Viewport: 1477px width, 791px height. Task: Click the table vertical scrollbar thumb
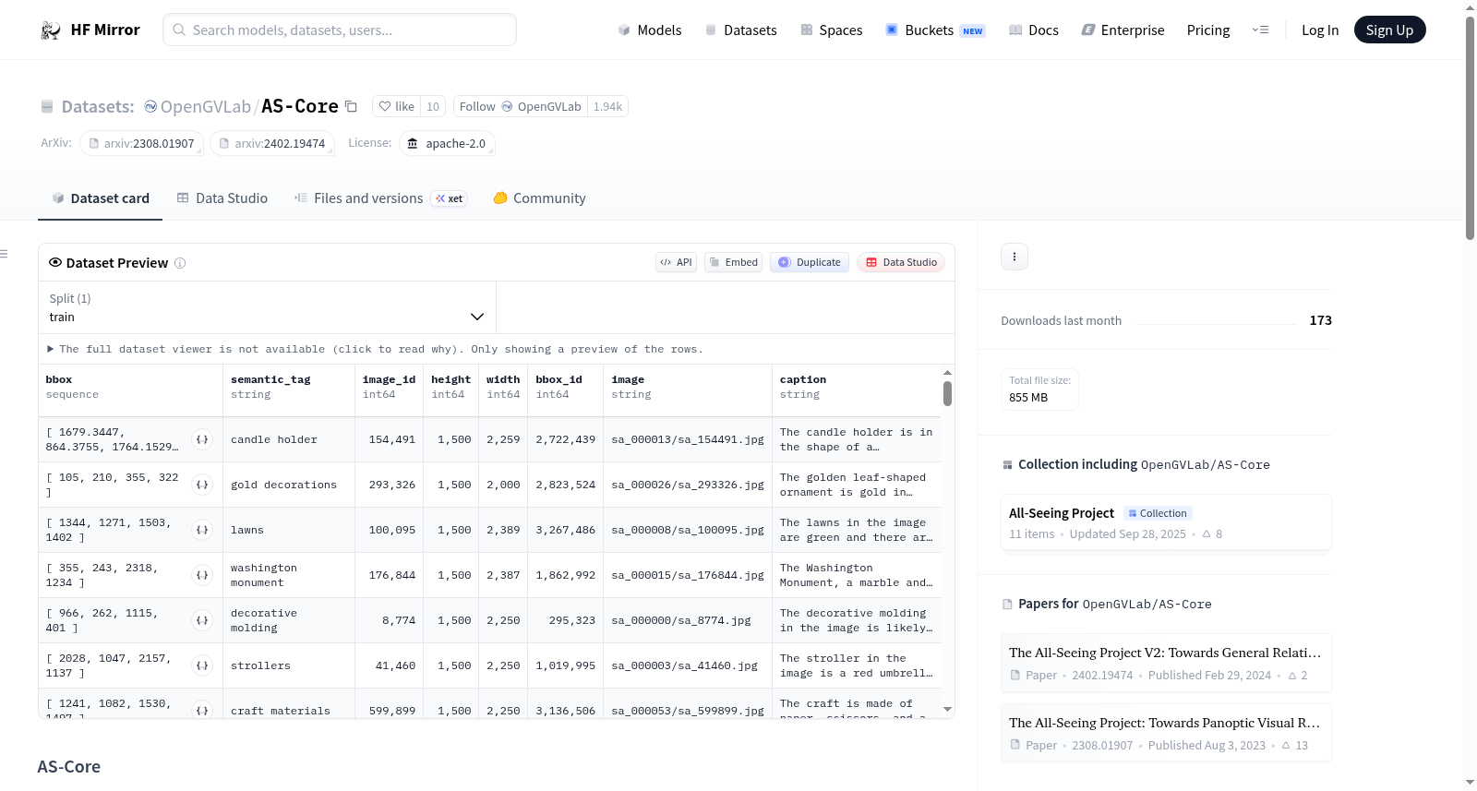tap(947, 393)
